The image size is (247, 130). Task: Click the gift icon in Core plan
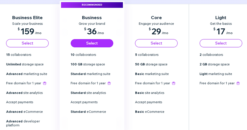click(174, 83)
